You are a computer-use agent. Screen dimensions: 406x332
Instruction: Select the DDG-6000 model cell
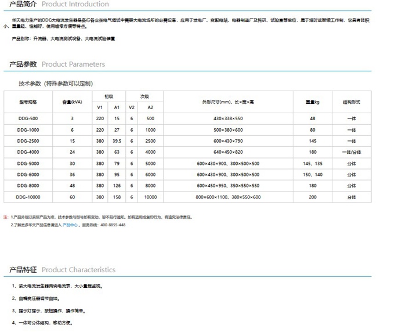28,175
